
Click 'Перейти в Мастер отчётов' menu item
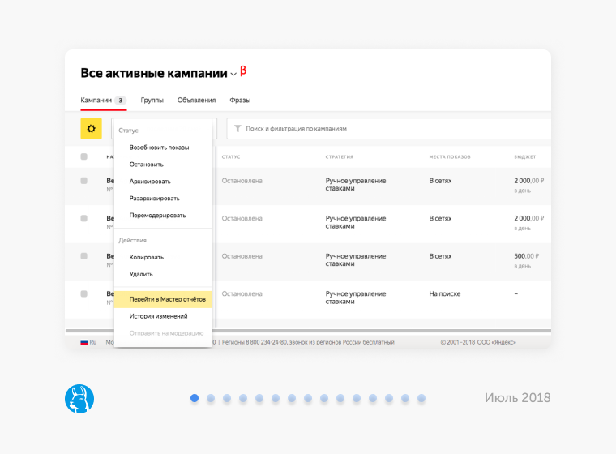[167, 299]
